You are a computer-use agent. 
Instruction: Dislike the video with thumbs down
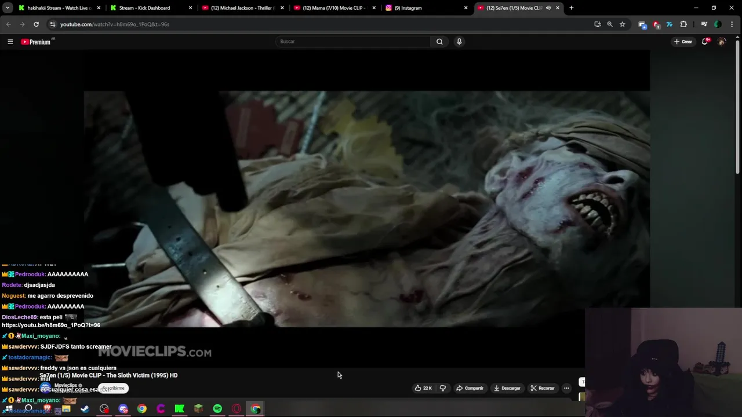443,388
